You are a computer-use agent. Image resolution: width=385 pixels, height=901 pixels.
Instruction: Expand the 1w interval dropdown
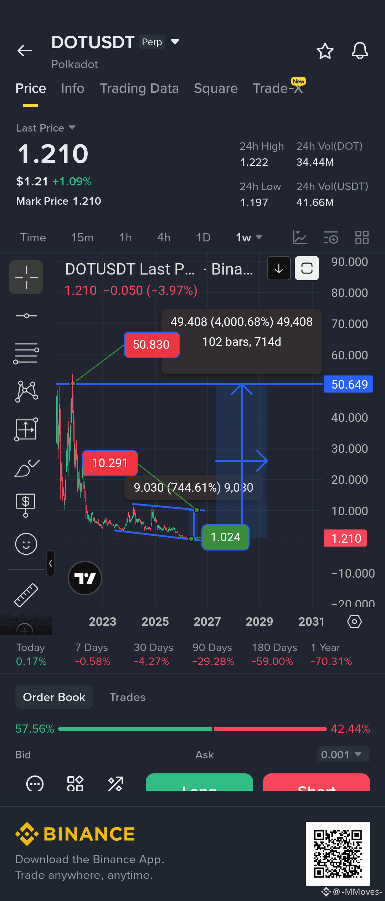249,237
